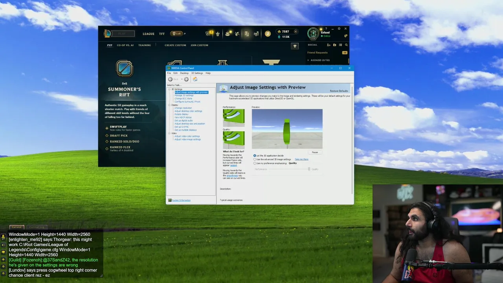Click the plus button next to 7587 RP
This screenshot has height=283, width=503.
coord(296,31)
